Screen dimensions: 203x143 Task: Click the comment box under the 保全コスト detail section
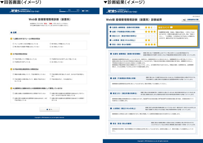[153, 100]
